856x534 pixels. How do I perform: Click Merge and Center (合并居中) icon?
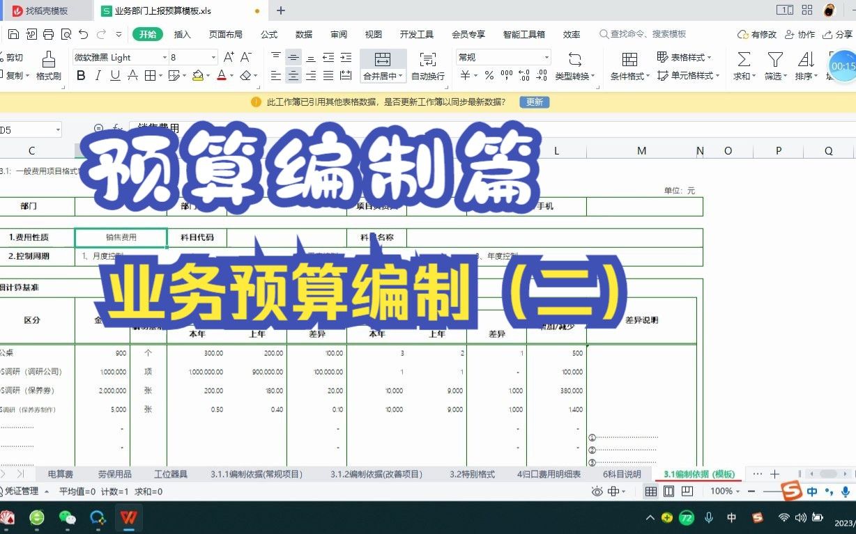click(382, 59)
